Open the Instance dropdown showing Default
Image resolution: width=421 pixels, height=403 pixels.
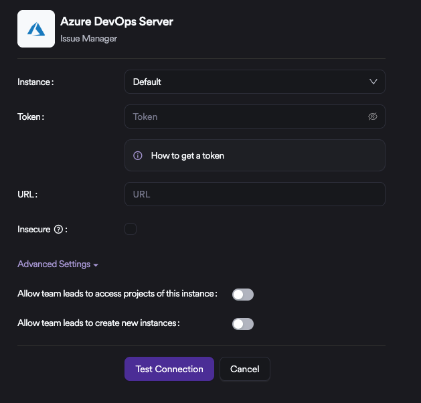255,82
